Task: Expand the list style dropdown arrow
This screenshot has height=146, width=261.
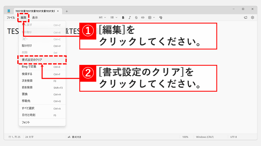Action: (x=116, y=17)
